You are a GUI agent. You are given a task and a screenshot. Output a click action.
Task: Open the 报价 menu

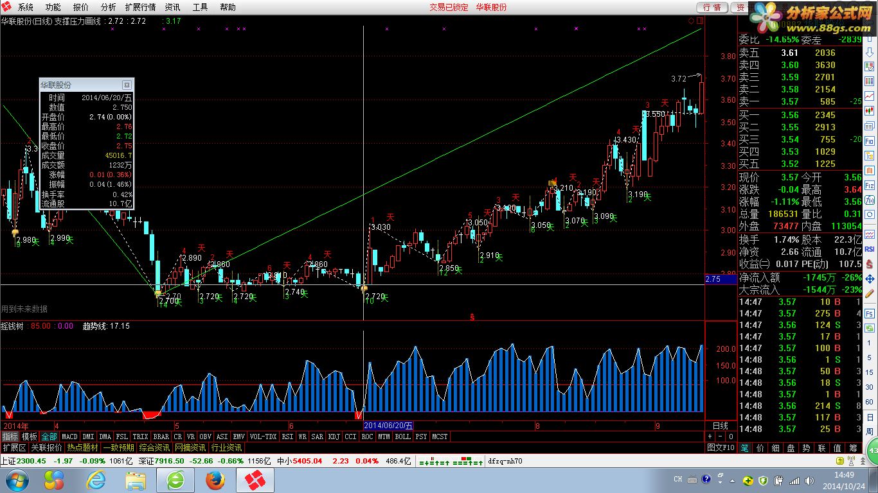click(81, 7)
